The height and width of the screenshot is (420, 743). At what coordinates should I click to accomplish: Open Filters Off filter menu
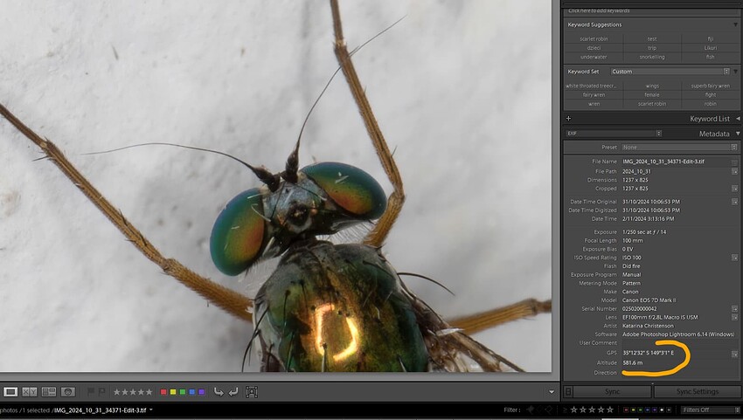tap(711, 410)
